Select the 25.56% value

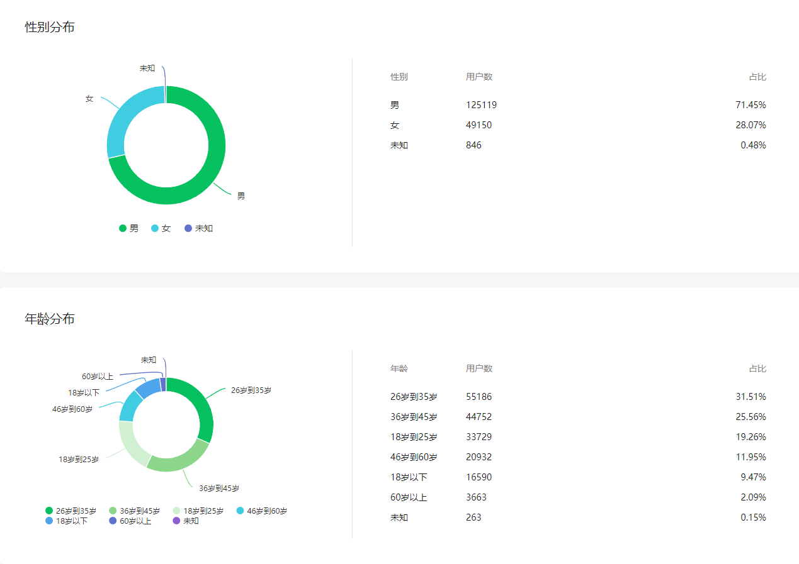click(751, 417)
